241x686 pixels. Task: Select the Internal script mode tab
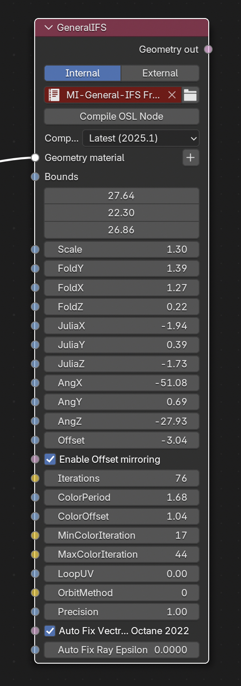coord(83,73)
